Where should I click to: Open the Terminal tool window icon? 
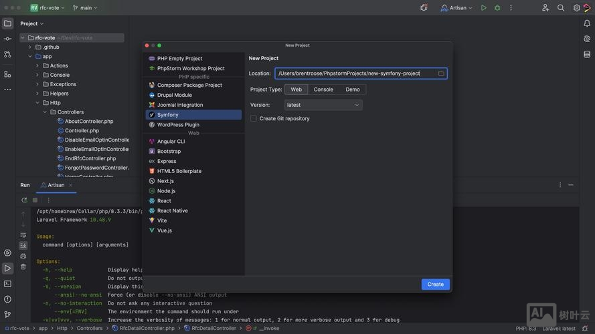(x=7, y=284)
